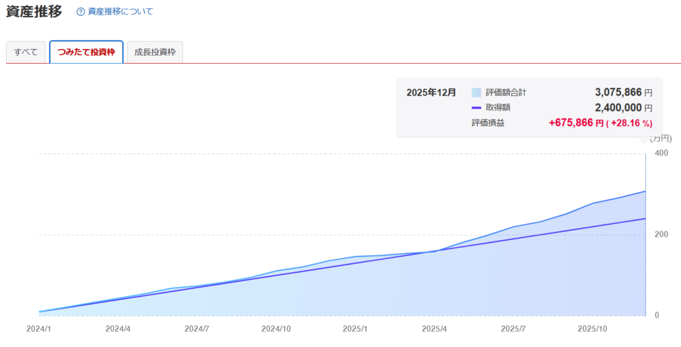Click the purple 取得額 legend line marker
681x347 pixels.
click(476, 108)
